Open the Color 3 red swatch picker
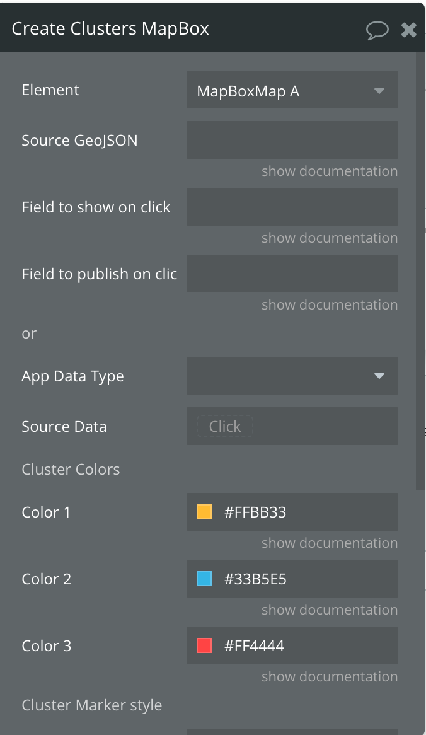This screenshot has height=735, width=426. click(x=204, y=645)
